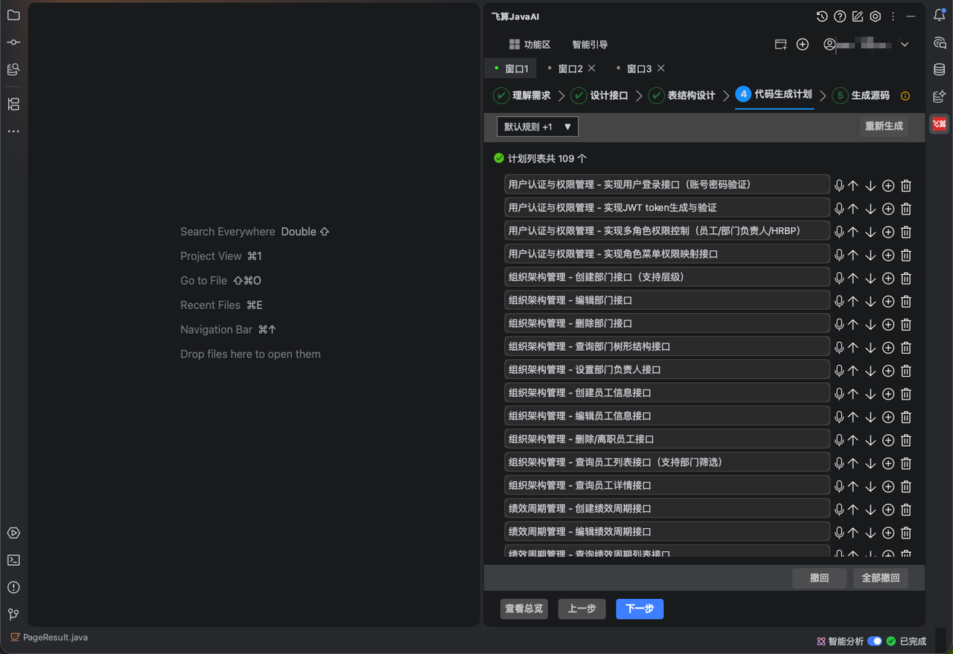The image size is (953, 654).
Task: Open the Project folder tool window
Action: 13,15
